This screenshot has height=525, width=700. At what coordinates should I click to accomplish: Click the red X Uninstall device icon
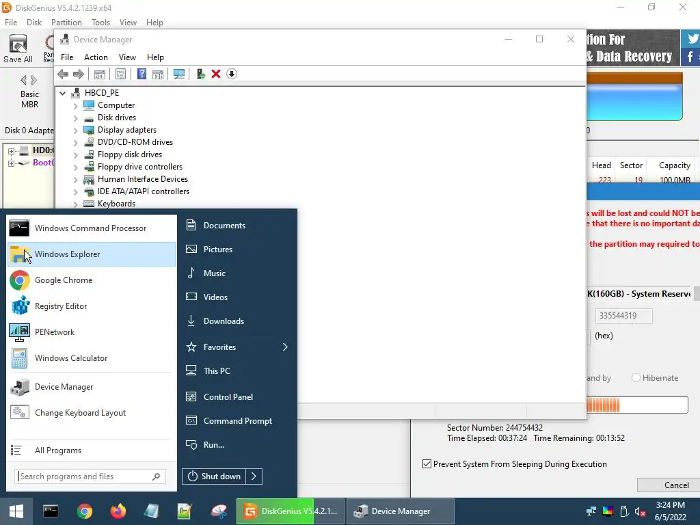click(x=216, y=74)
